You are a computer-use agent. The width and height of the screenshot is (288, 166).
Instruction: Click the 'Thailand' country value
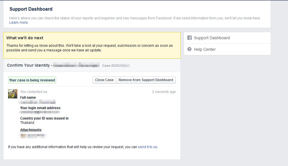click(27, 123)
